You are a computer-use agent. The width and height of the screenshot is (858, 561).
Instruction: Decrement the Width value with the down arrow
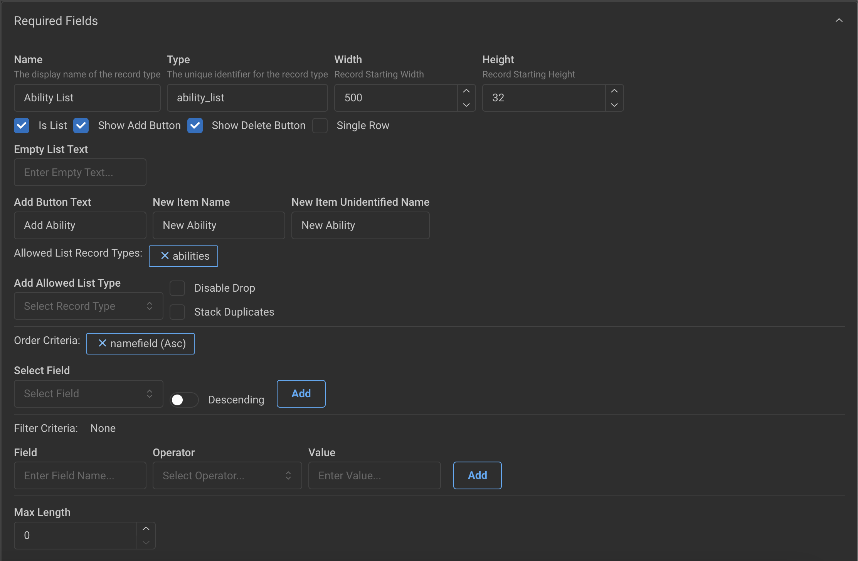(x=466, y=104)
